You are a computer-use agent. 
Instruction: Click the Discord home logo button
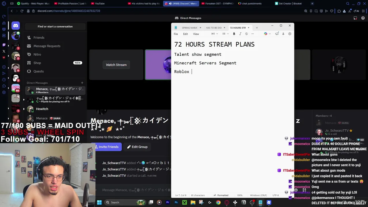pos(16,26)
